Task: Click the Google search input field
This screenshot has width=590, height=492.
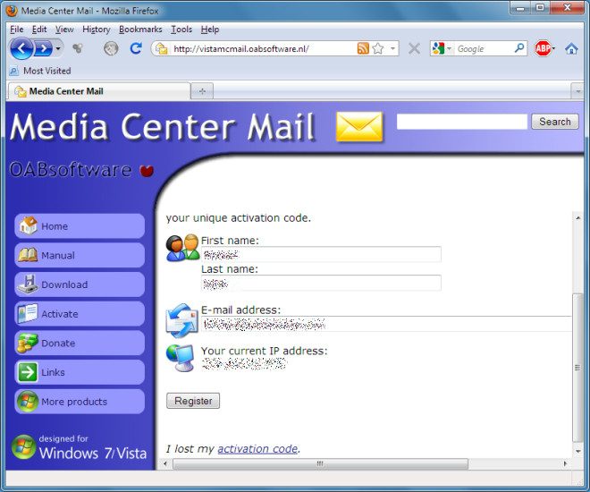Action: [x=484, y=48]
